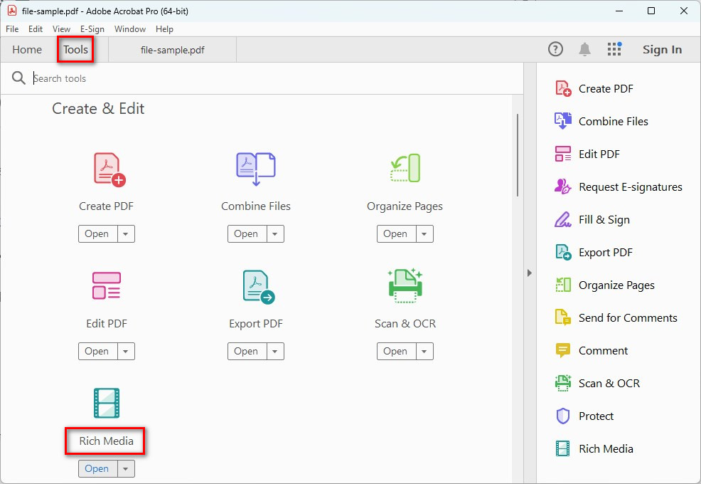Click the Organize Pages tool icon in the grid
Viewport: 701px width, 484px height.
point(405,168)
